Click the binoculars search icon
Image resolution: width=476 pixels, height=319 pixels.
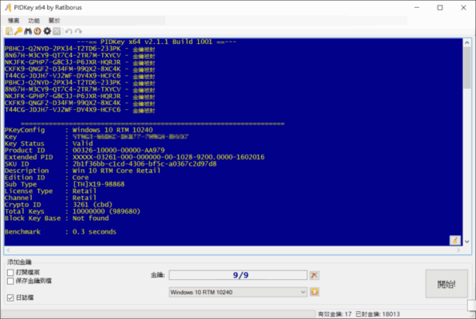28,31
